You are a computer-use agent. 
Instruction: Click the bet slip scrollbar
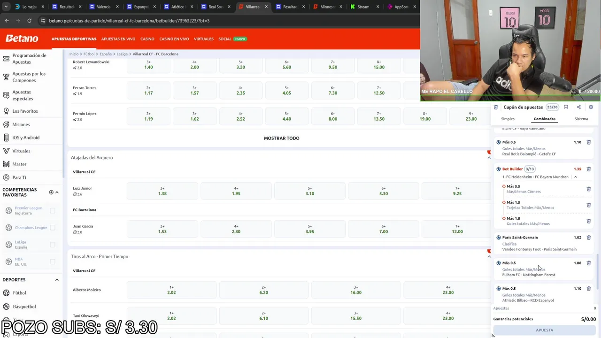(597, 272)
